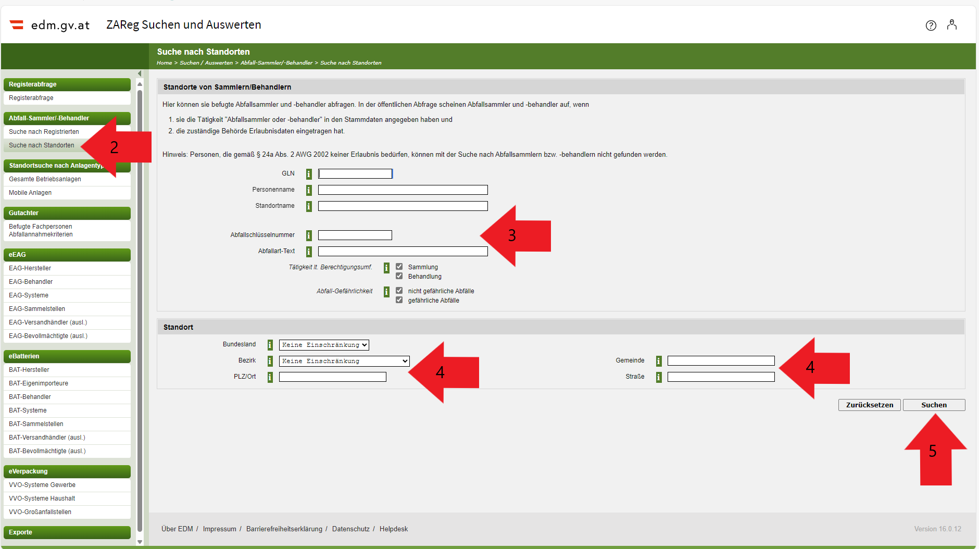This screenshot has height=549, width=979.
Task: Open the Bundesland dropdown
Action: point(324,345)
